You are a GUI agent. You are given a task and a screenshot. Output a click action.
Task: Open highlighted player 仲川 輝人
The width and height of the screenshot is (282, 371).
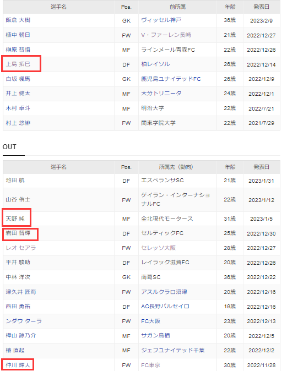(x=18, y=365)
